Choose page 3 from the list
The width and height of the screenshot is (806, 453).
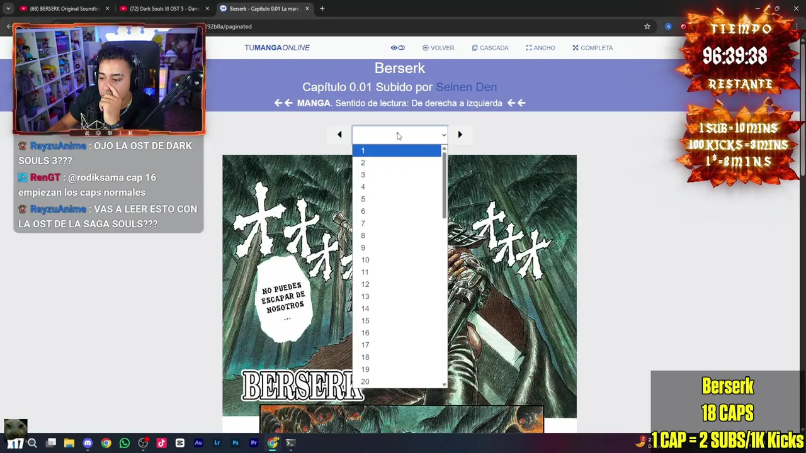tap(397, 175)
